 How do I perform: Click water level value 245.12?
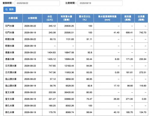(52, 26)
